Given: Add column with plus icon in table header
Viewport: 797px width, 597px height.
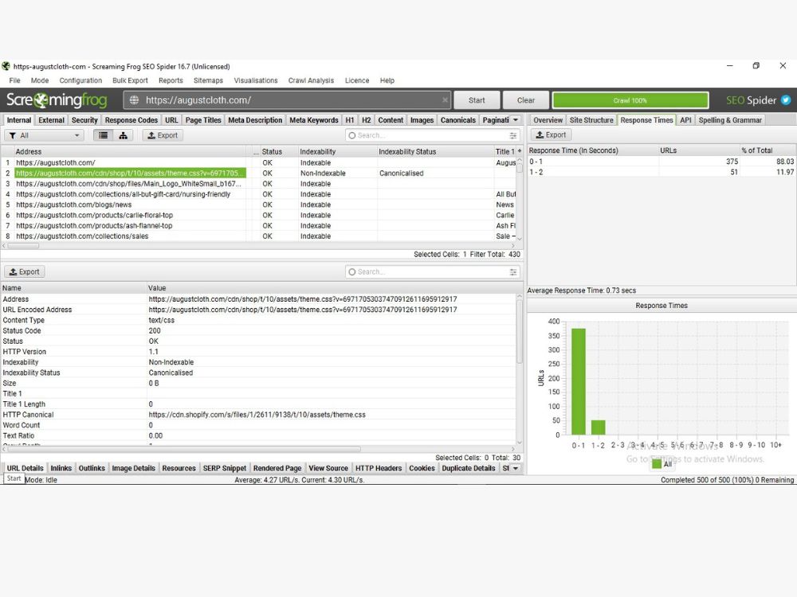Looking at the screenshot, I should pyautogui.click(x=519, y=151).
